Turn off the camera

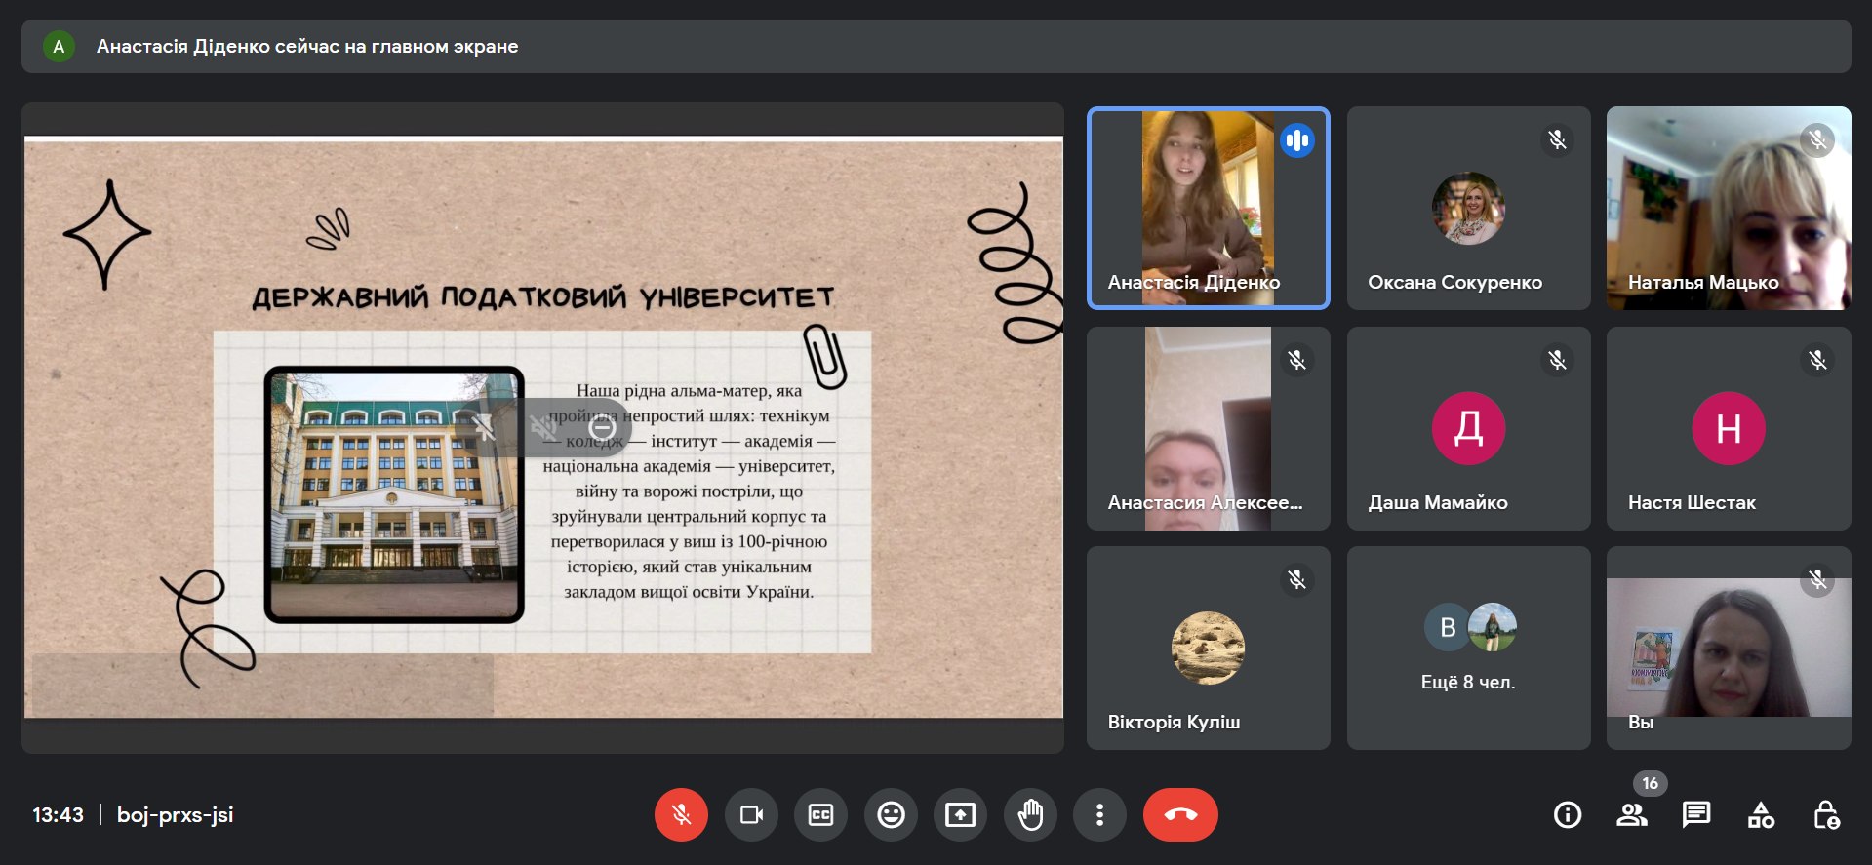[751, 814]
